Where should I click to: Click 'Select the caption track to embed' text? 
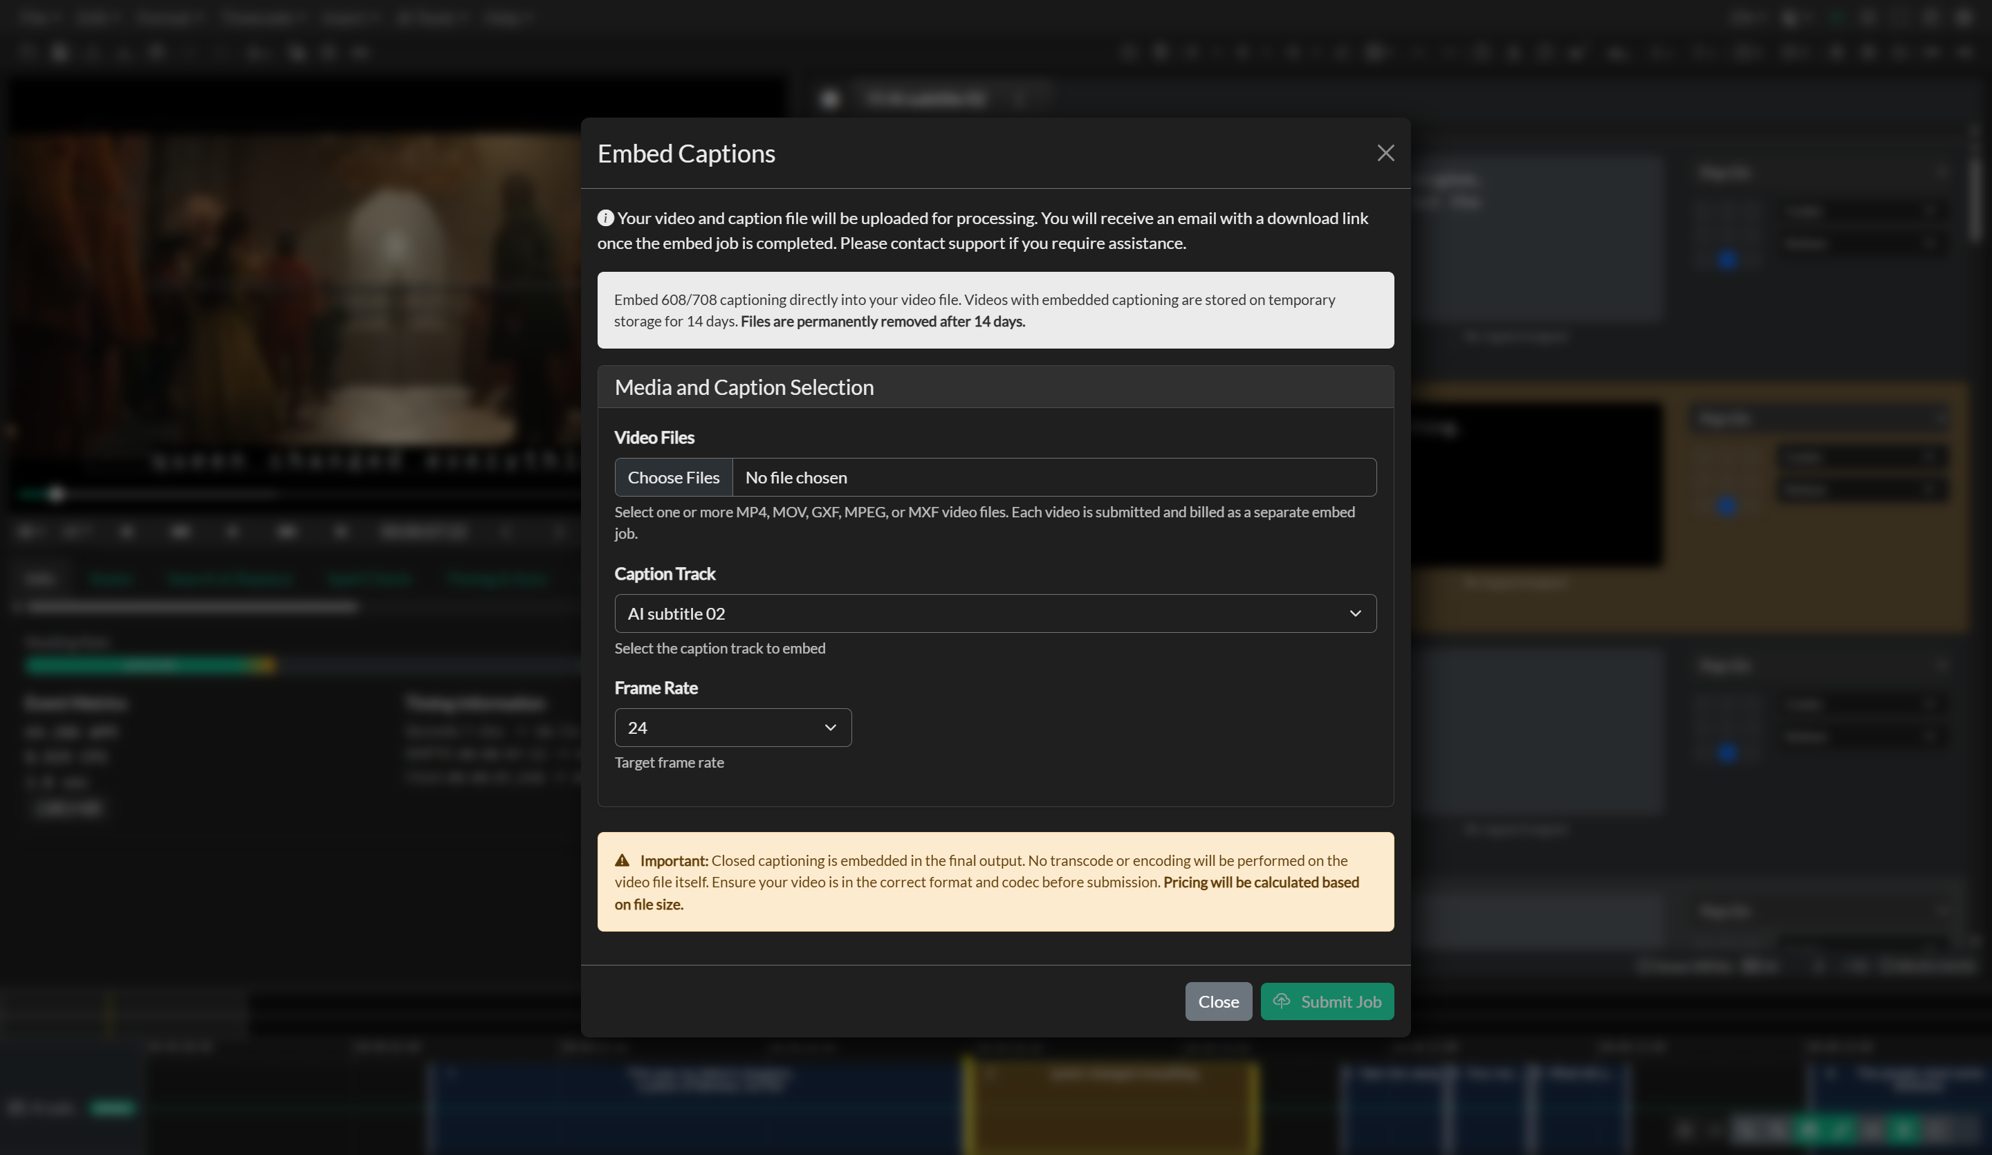[x=719, y=648]
